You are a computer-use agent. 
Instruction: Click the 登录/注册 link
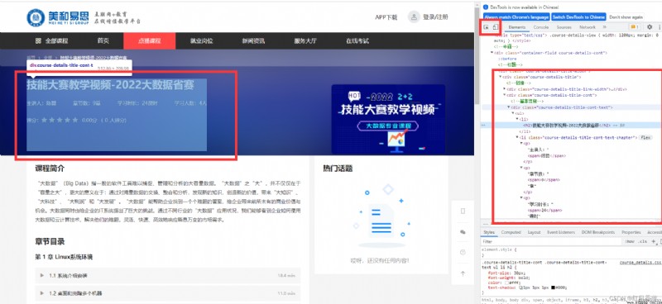click(435, 17)
